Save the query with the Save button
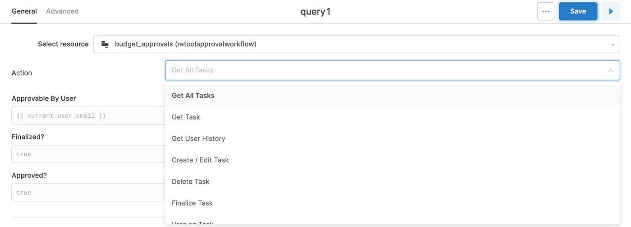Image resolution: width=631 pixels, height=227 pixels. pos(578,11)
